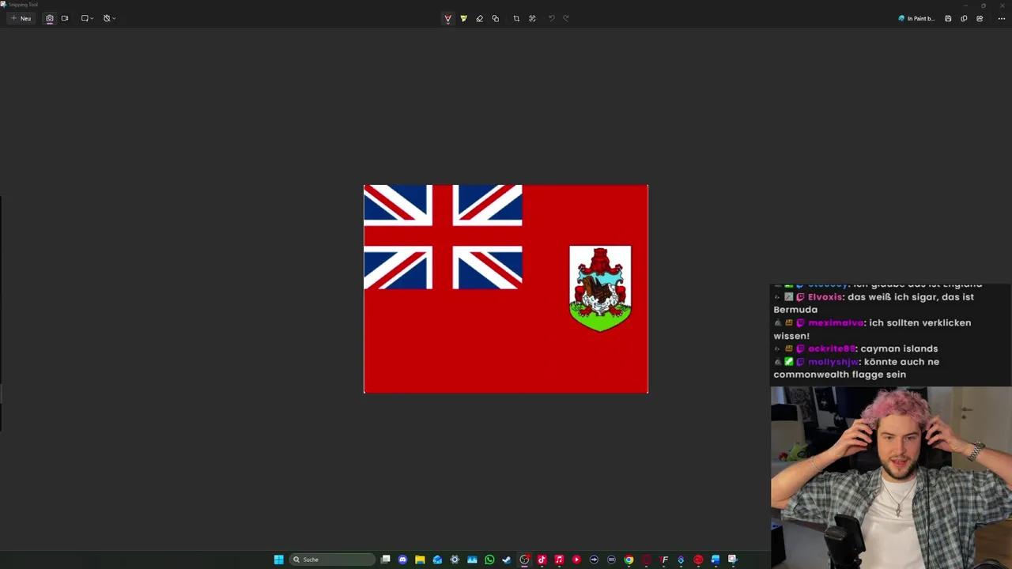Activate the image crop tool
Viewport: 1012px width, 569px height.
pyautogui.click(x=516, y=18)
